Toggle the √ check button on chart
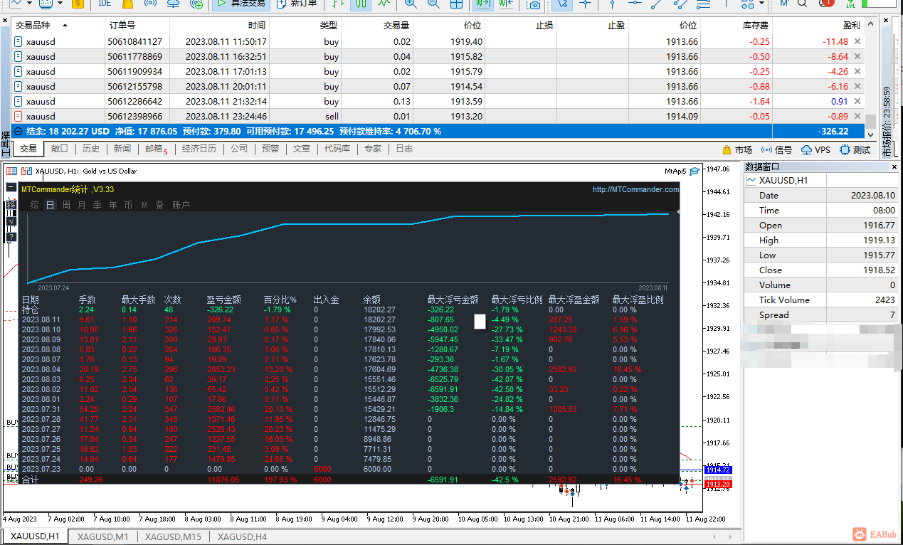This screenshot has height=545, width=903. point(11,221)
